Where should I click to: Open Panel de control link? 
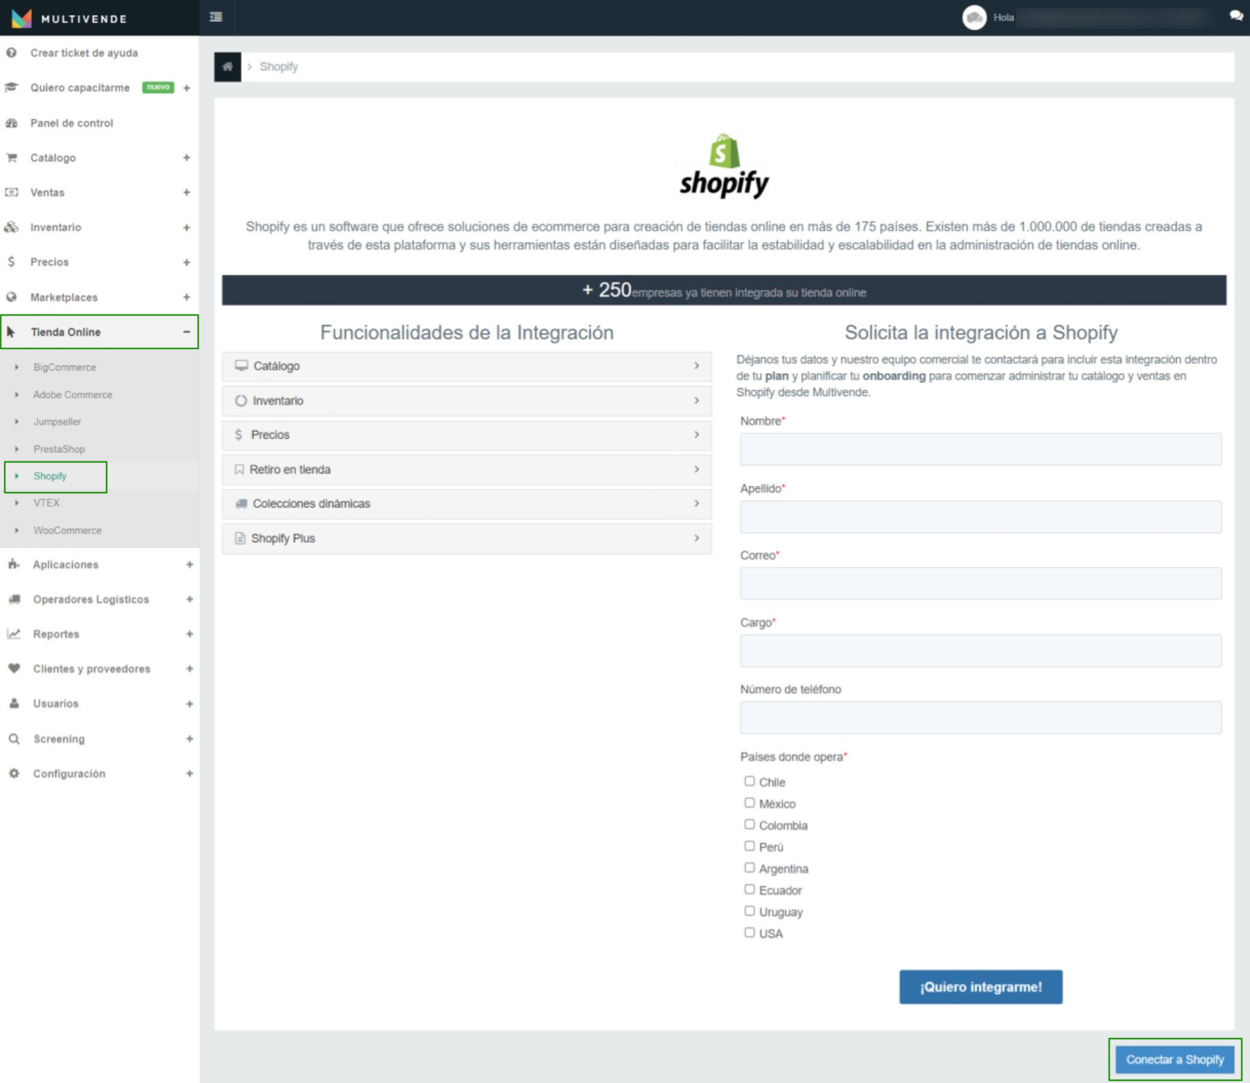click(72, 123)
